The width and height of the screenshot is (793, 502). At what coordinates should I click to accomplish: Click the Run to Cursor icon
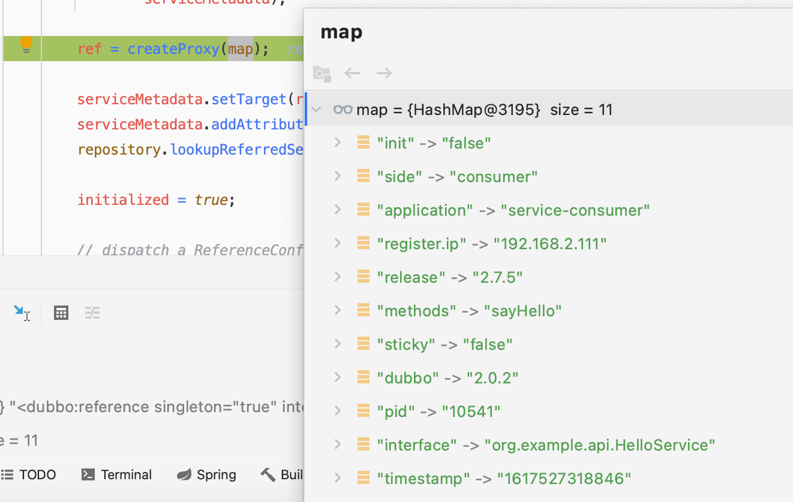(22, 312)
